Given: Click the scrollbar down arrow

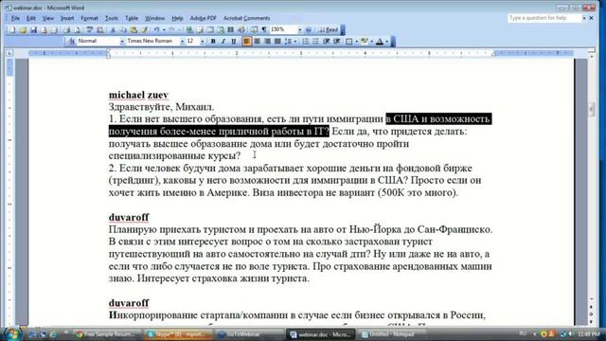Looking at the screenshot, I should pos(591,300).
